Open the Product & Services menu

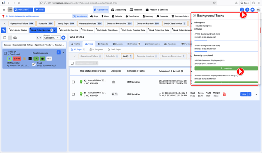tap(157, 10)
